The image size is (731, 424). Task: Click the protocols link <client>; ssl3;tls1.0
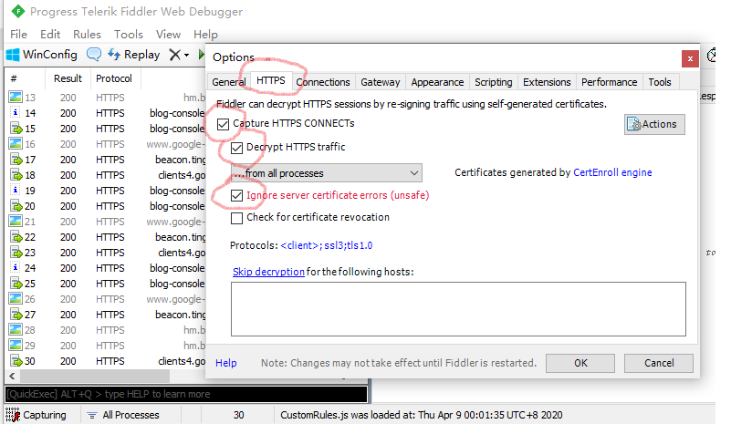(x=327, y=245)
